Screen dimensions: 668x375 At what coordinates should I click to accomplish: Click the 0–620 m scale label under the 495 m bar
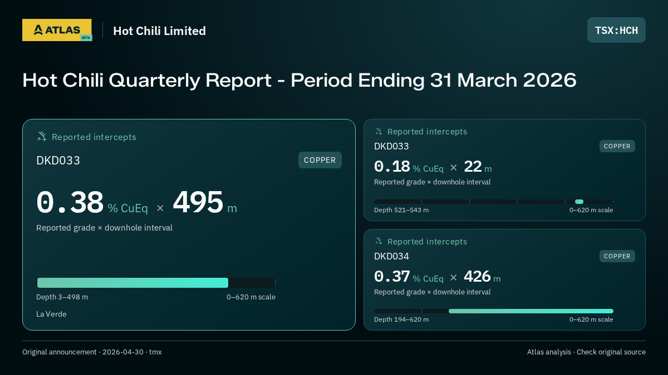point(251,297)
